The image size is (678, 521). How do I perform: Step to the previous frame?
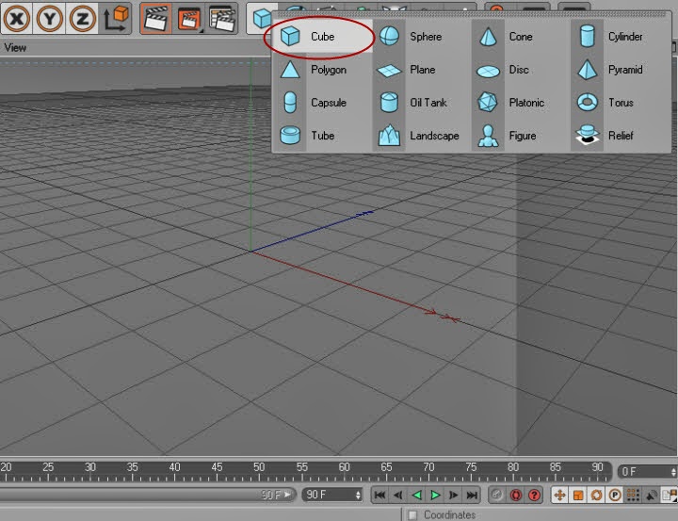(x=398, y=495)
